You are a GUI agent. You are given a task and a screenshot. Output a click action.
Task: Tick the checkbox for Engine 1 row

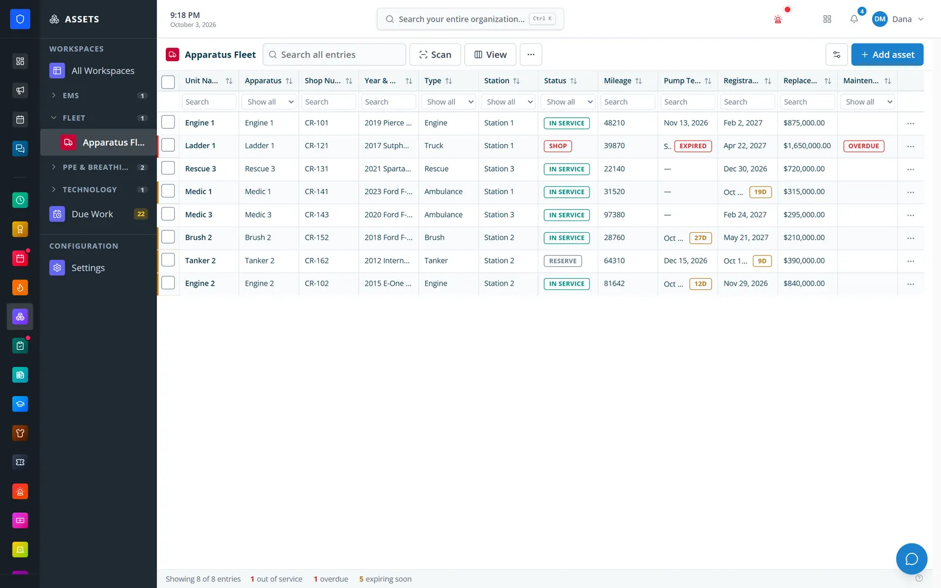168,122
